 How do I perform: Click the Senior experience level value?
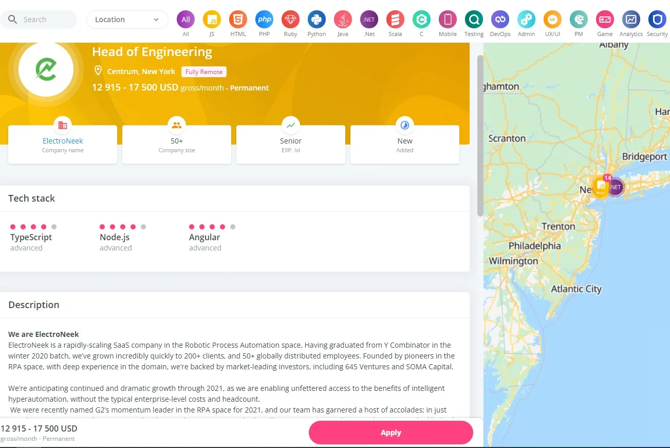pyautogui.click(x=291, y=141)
